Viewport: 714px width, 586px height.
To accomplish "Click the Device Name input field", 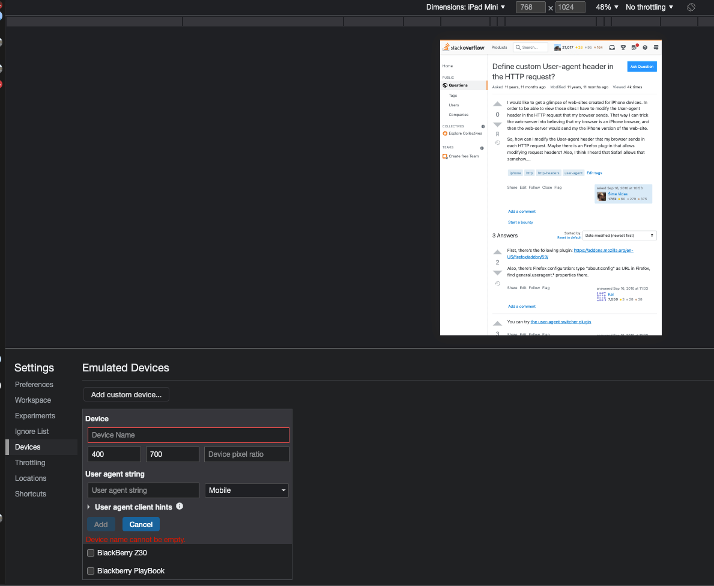I will click(189, 435).
